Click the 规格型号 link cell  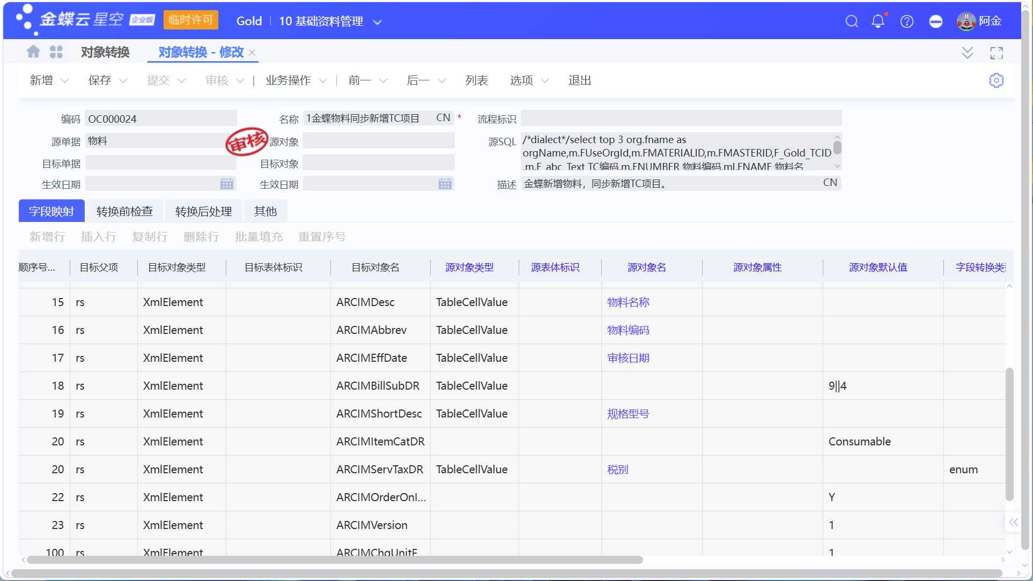[628, 414]
